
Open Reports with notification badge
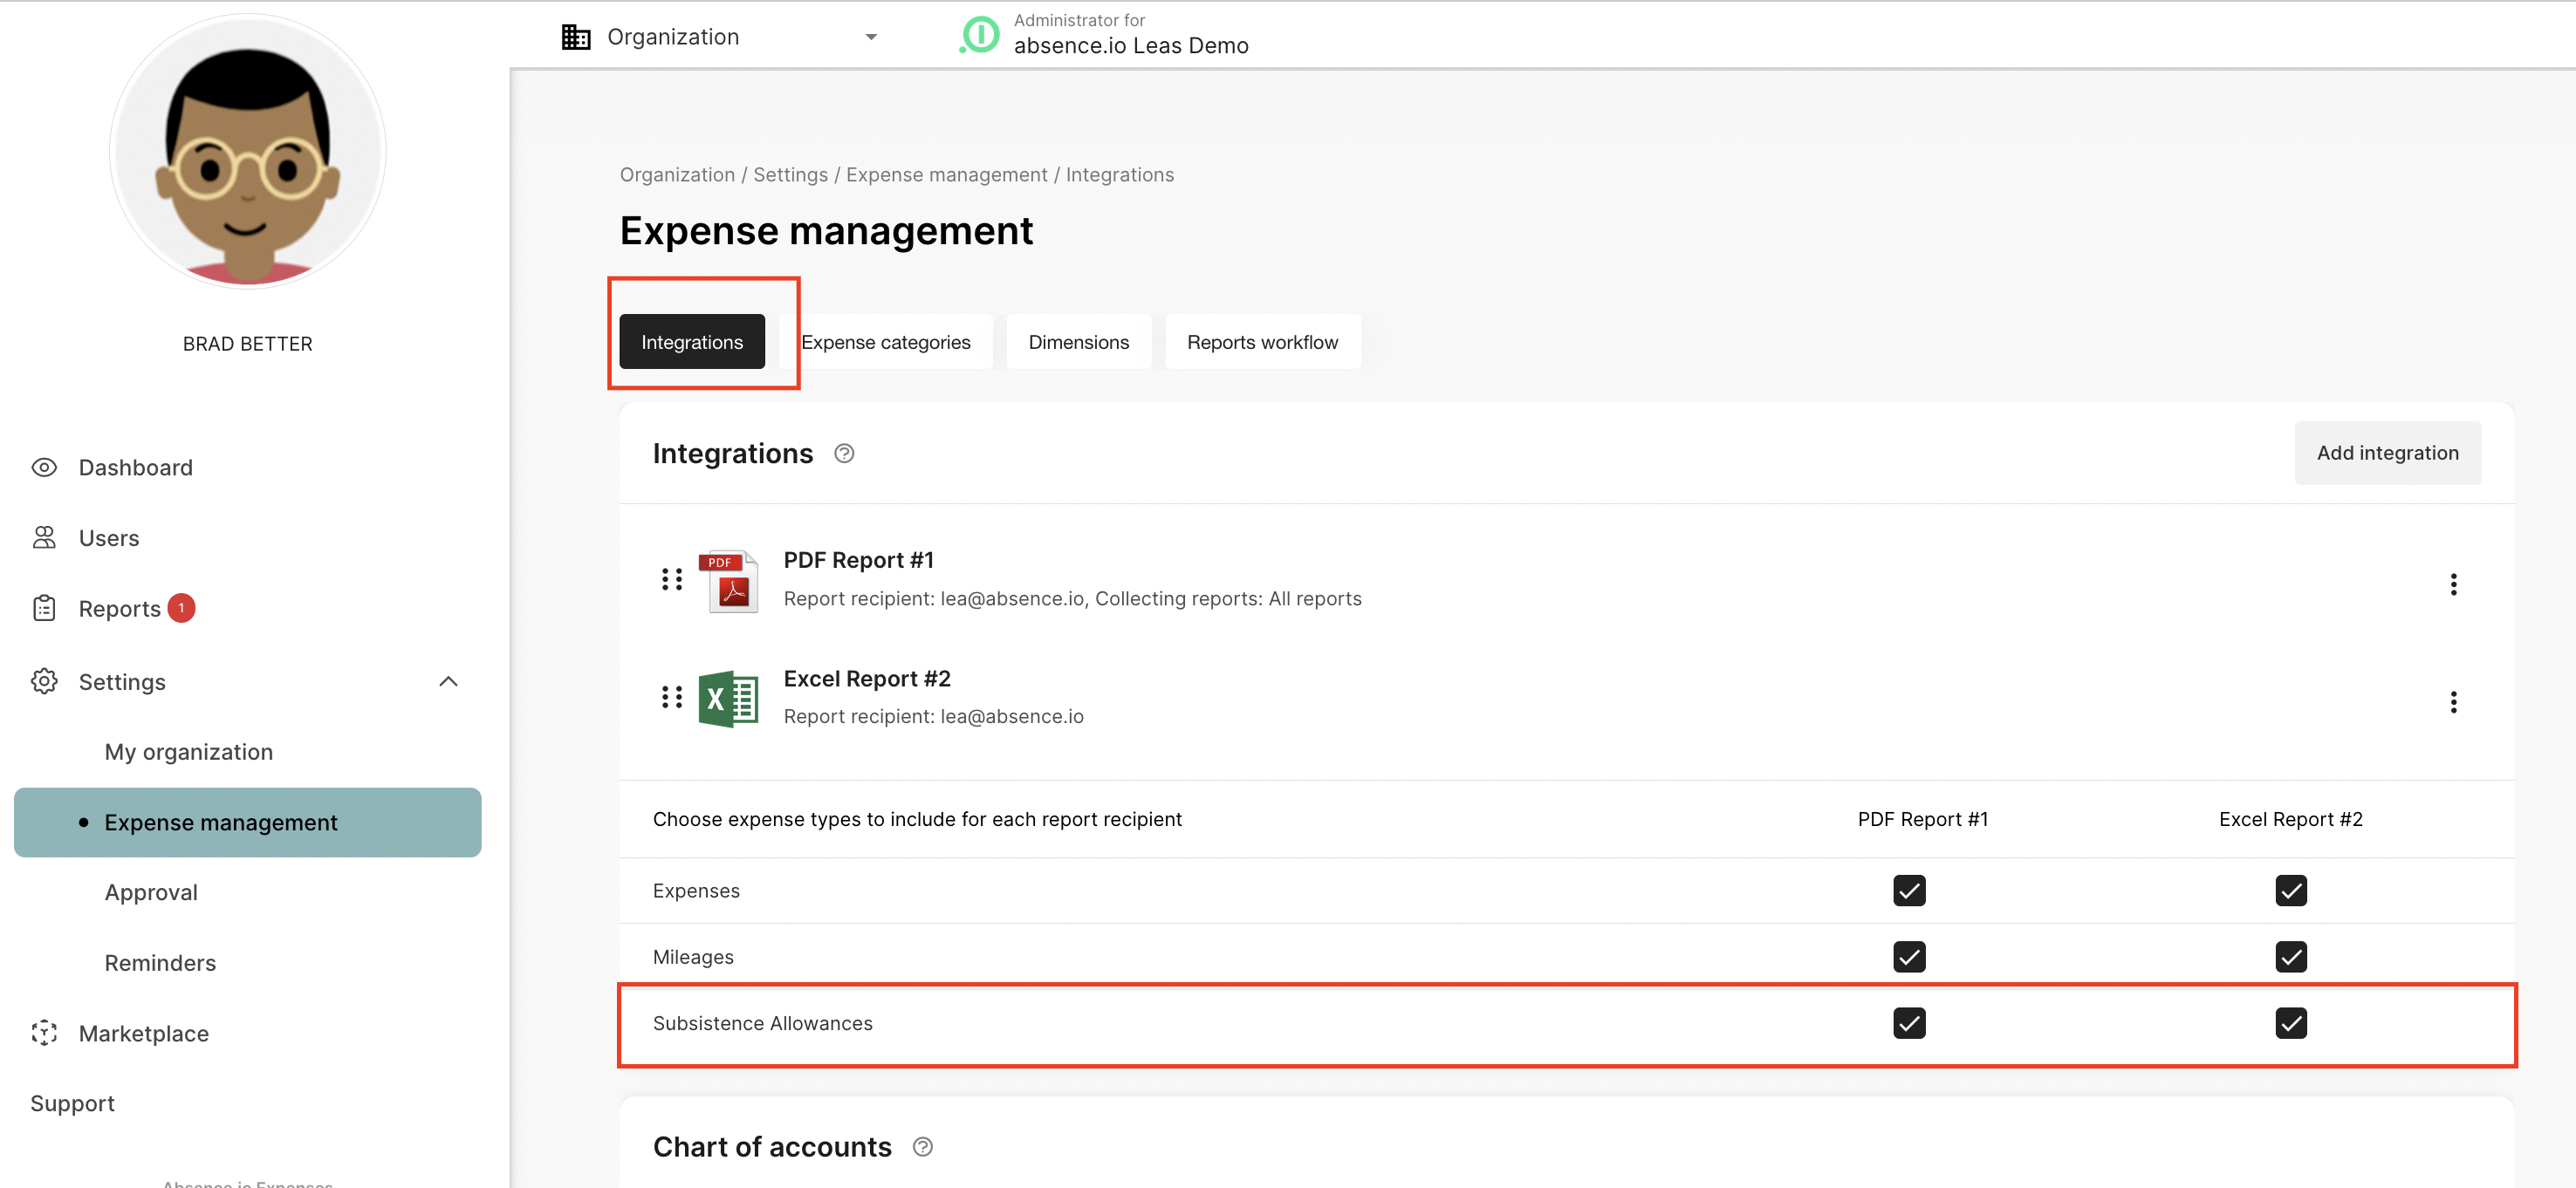[x=119, y=609]
